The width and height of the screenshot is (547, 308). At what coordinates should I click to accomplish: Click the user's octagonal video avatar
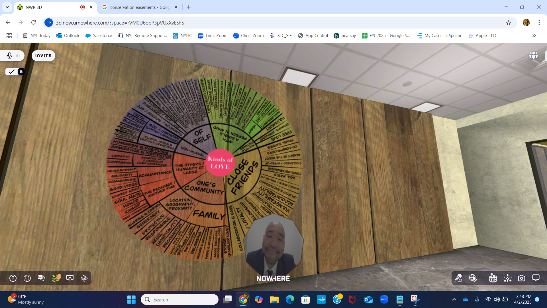[273, 244]
